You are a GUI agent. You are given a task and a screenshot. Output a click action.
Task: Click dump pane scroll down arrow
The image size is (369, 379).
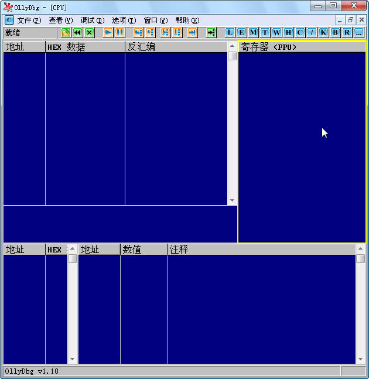[72, 359]
